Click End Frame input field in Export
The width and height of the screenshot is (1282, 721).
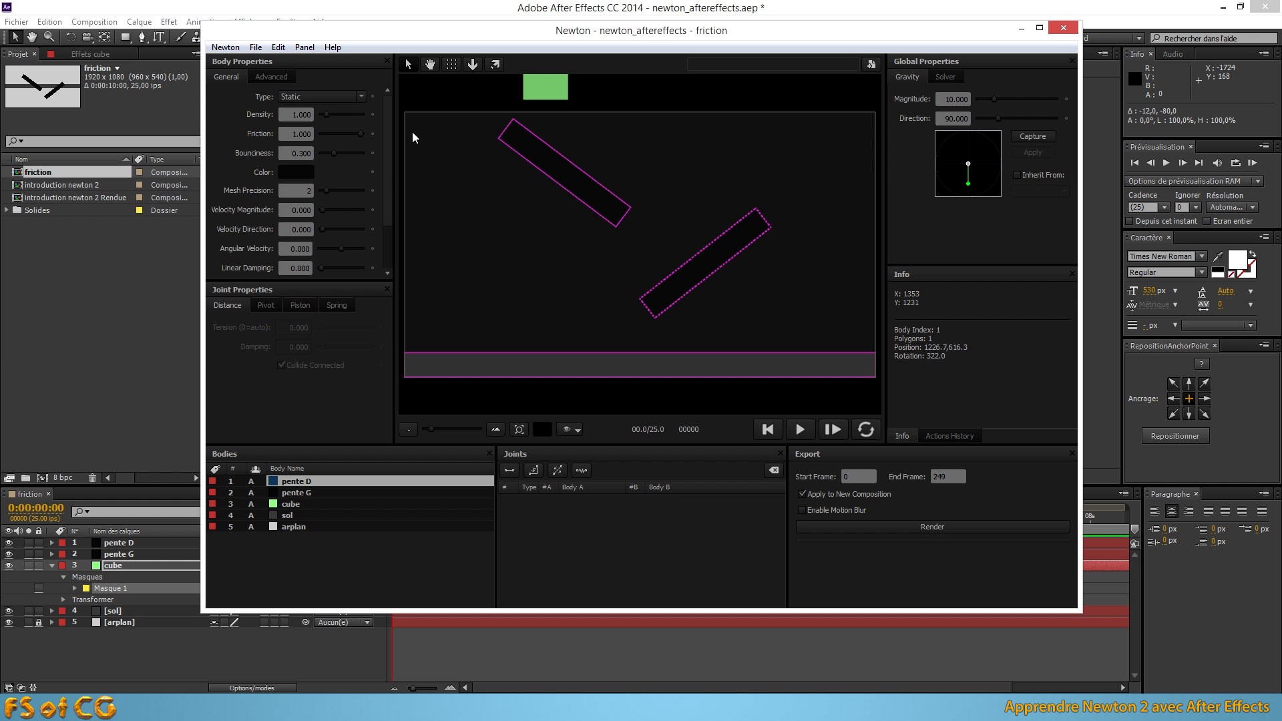pos(947,476)
